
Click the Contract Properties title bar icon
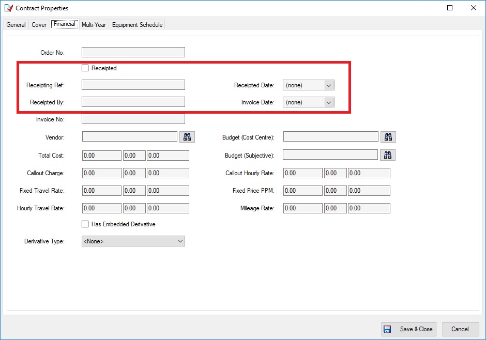click(8, 8)
